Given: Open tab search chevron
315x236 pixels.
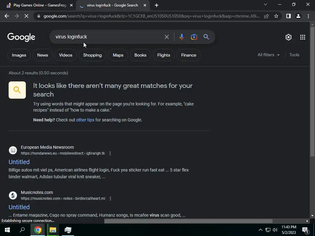Looking at the screenshot, I should (265, 4).
